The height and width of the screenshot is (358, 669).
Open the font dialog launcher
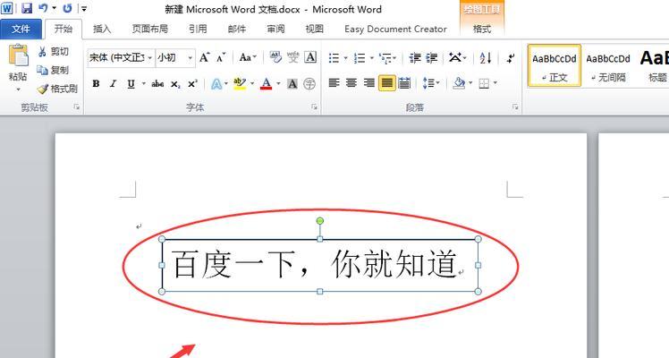[315, 107]
